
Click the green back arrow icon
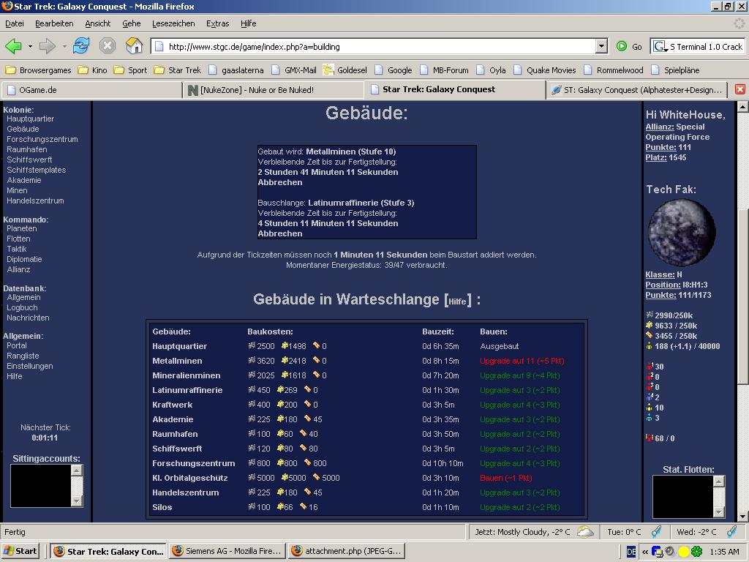[x=13, y=46]
